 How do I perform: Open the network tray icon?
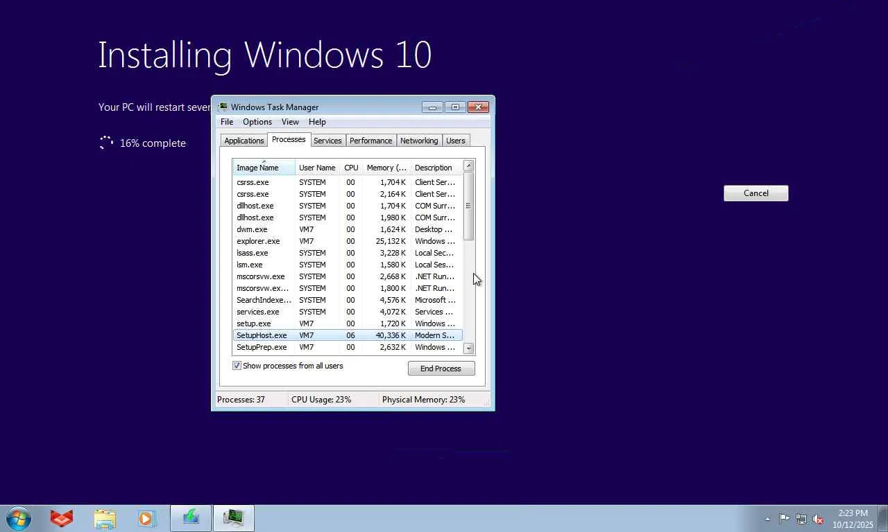click(x=801, y=519)
